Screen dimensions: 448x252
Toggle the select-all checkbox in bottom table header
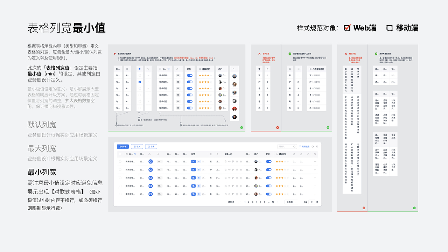coord(120,154)
